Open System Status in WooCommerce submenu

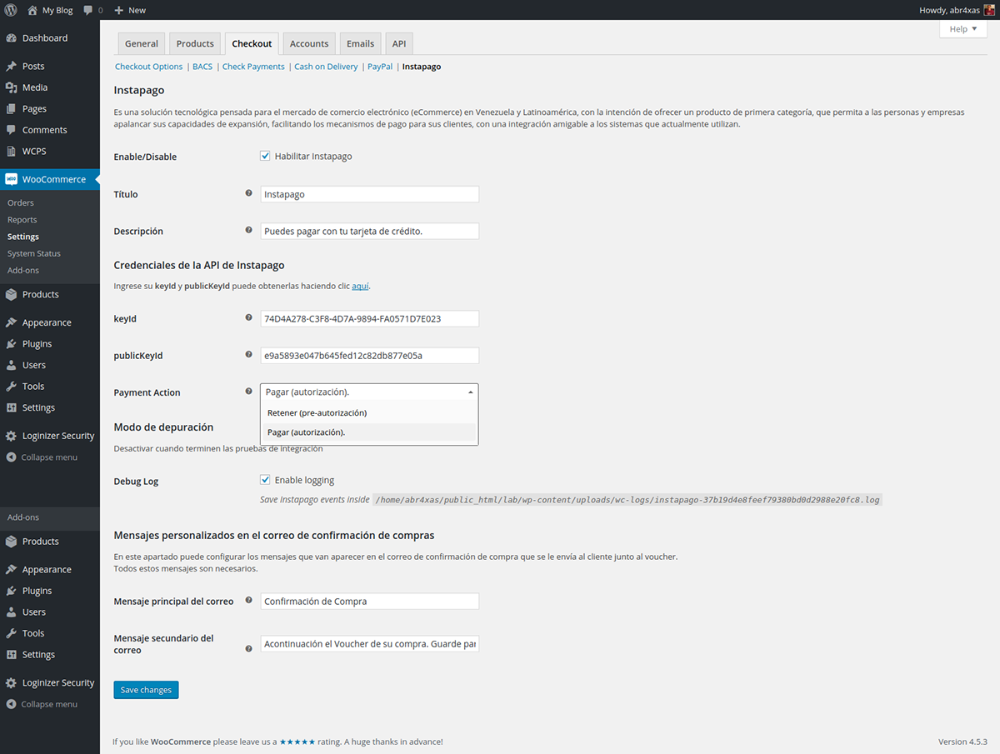click(34, 253)
